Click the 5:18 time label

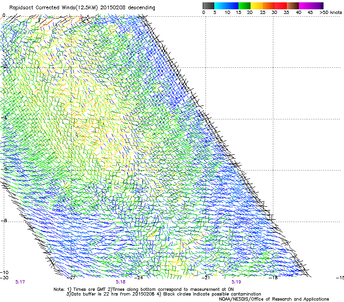pos(121,282)
